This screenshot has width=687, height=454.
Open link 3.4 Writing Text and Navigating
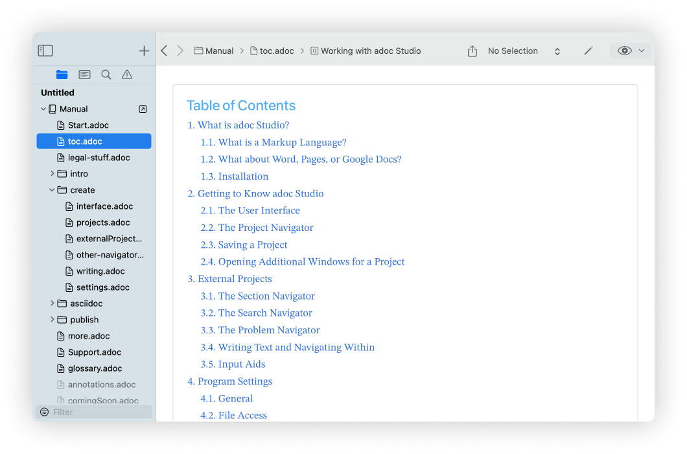pos(287,348)
